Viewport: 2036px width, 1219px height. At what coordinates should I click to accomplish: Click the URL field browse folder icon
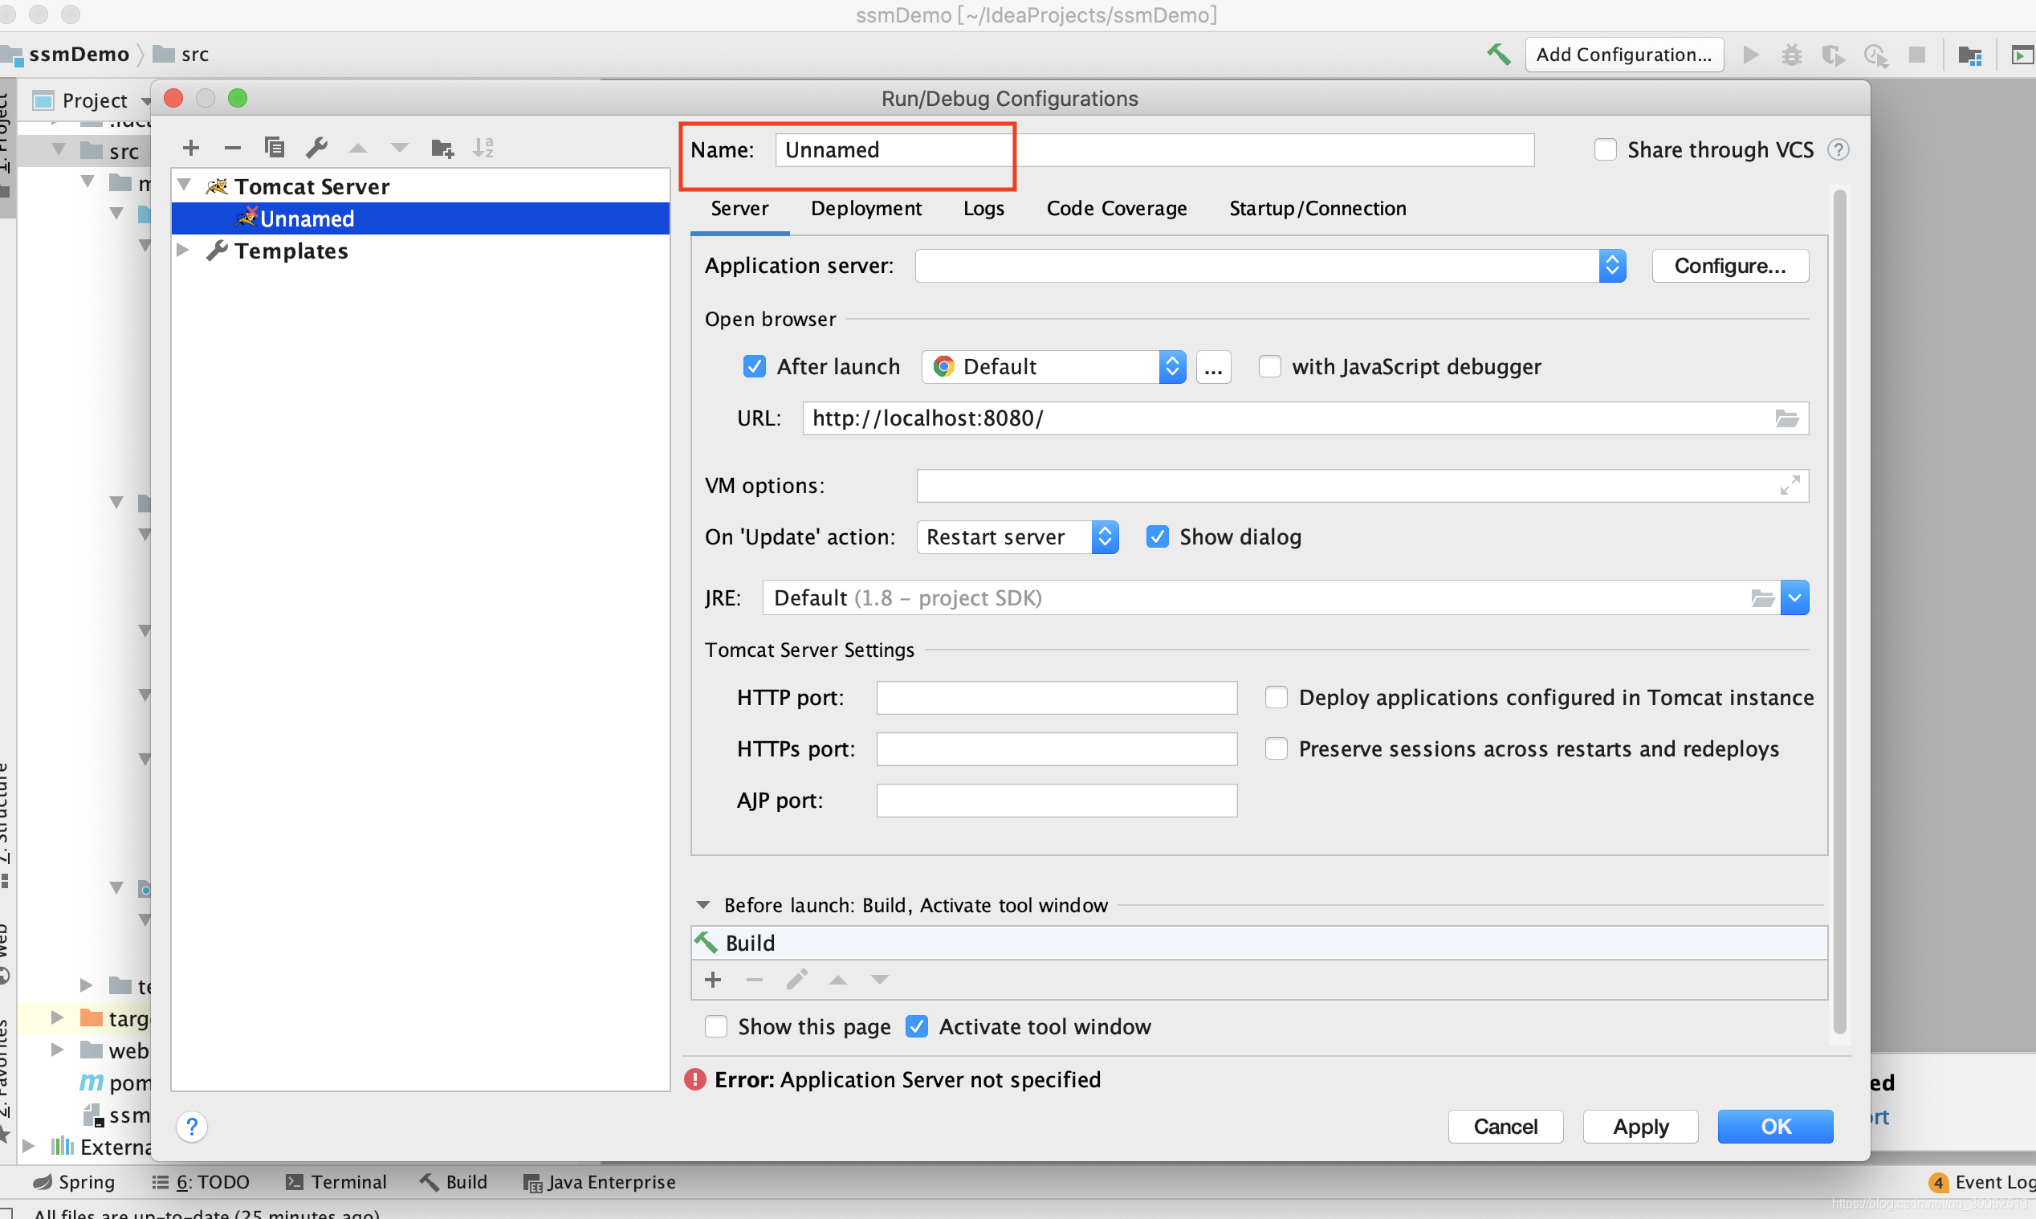click(1786, 419)
